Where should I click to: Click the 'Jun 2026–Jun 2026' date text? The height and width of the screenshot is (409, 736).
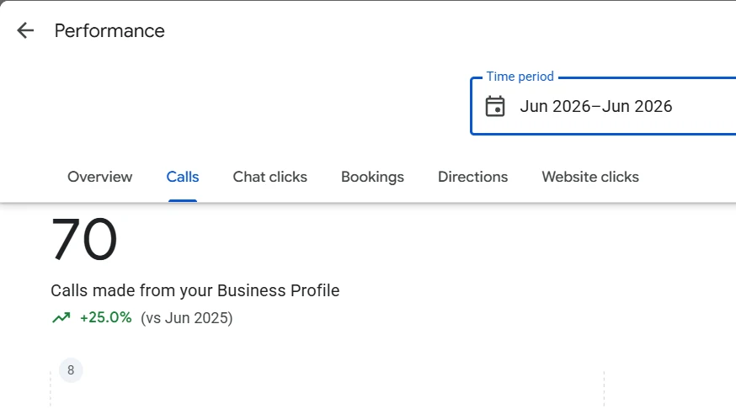coord(595,107)
